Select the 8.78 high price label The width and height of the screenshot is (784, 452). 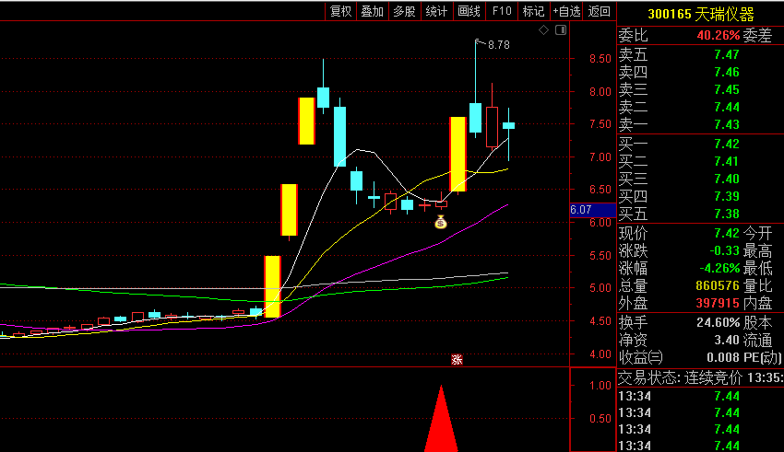tap(498, 45)
